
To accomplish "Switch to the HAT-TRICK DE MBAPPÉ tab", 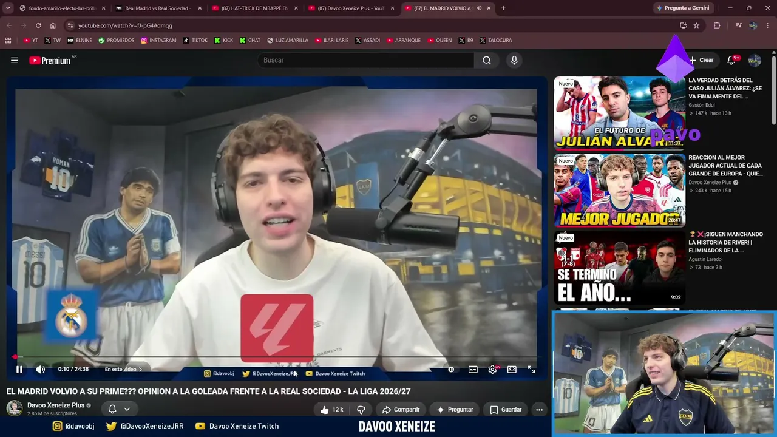I will (x=254, y=8).
